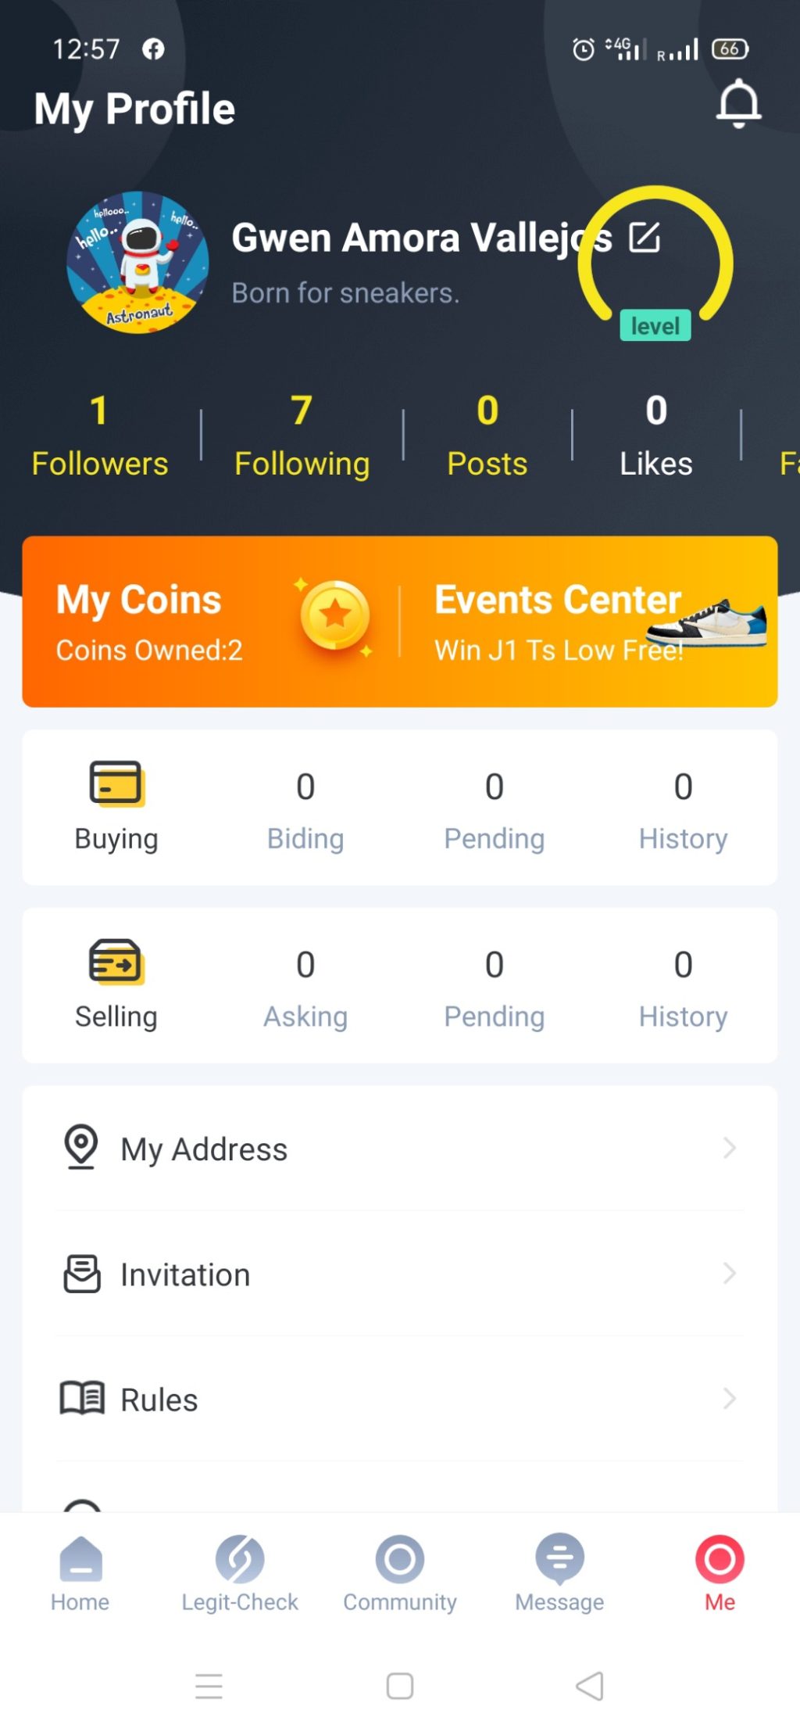Open Events Center banner
The width and height of the screenshot is (800, 1735).
[587, 622]
